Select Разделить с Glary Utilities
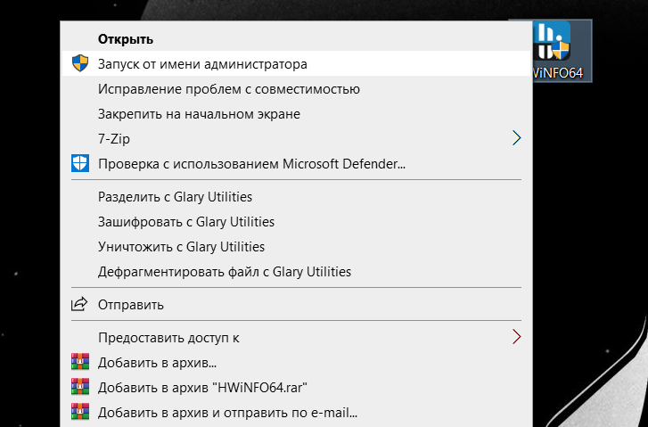The image size is (648, 427). [x=296, y=197]
